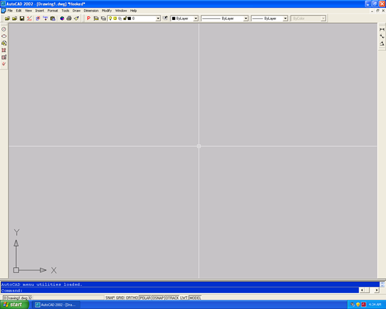Image resolution: width=386 pixels, height=309 pixels.
Task: Open the Tools menu
Action: click(x=66, y=10)
